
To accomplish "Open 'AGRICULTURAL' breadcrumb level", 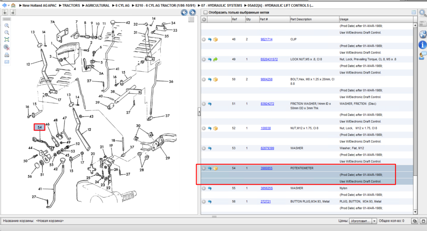I will click(97, 6).
